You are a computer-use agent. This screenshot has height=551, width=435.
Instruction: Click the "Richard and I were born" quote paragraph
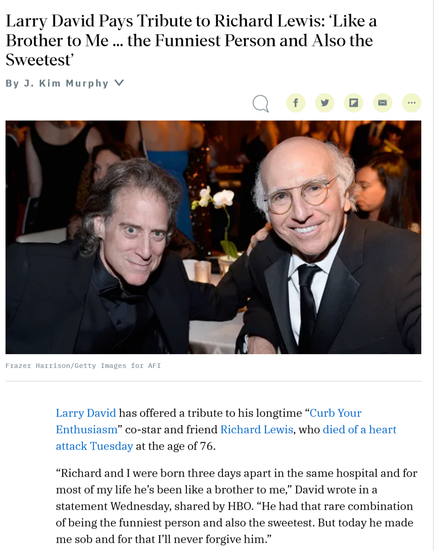coord(236,506)
